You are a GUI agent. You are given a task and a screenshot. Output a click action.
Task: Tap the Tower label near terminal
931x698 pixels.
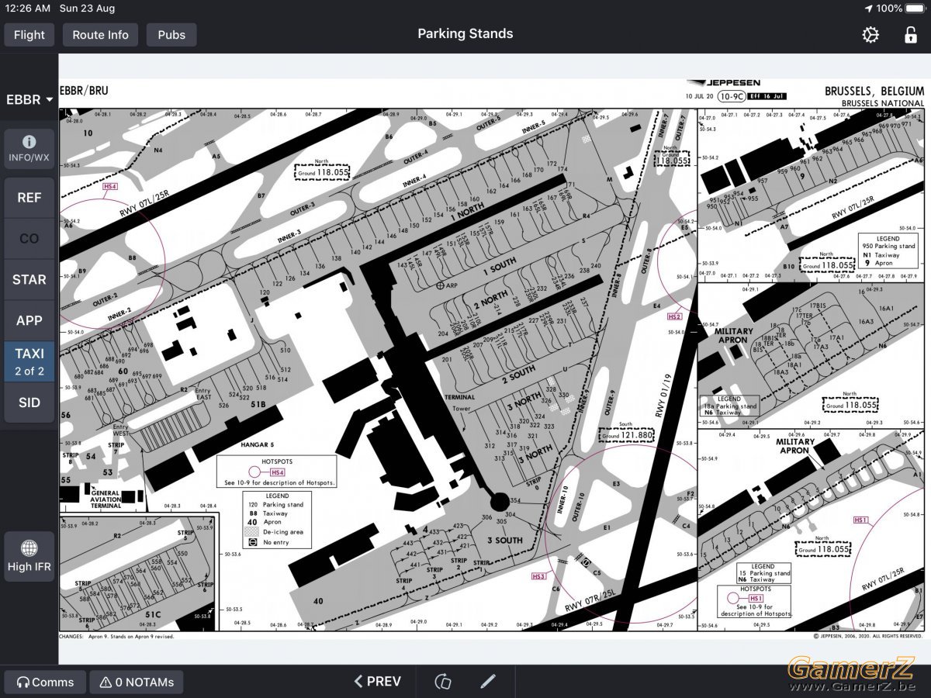[x=462, y=408]
